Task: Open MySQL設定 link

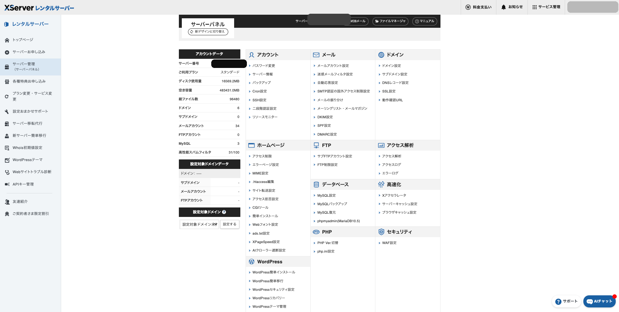Action: tap(326, 195)
